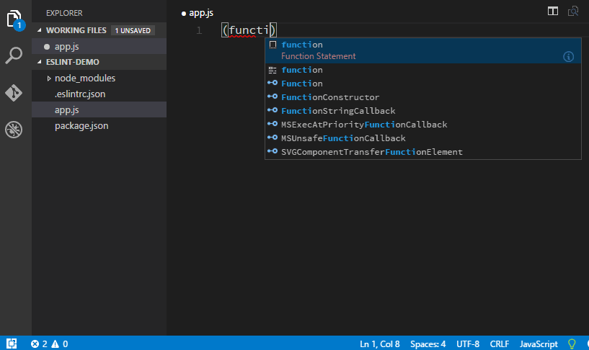Open .eslintrc.json in explorer
589x350 pixels.
99,94
